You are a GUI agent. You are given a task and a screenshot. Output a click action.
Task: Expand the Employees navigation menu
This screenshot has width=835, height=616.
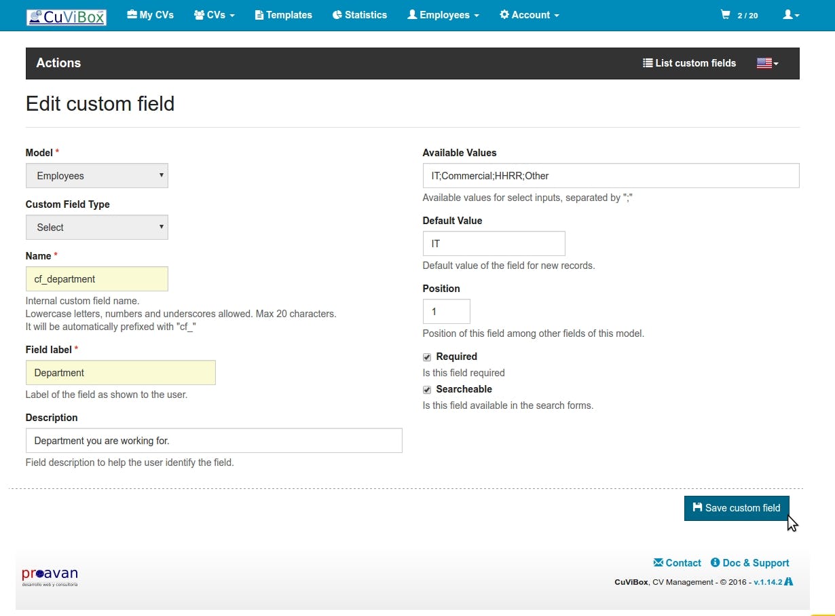click(x=443, y=15)
